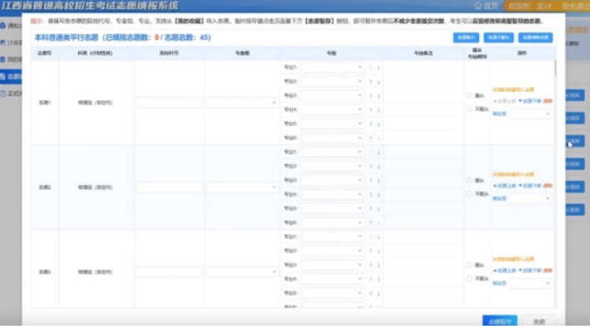The height and width of the screenshot is (326, 590).
Task: Move 专业3 down in 志愿3
Action: (379, 265)
